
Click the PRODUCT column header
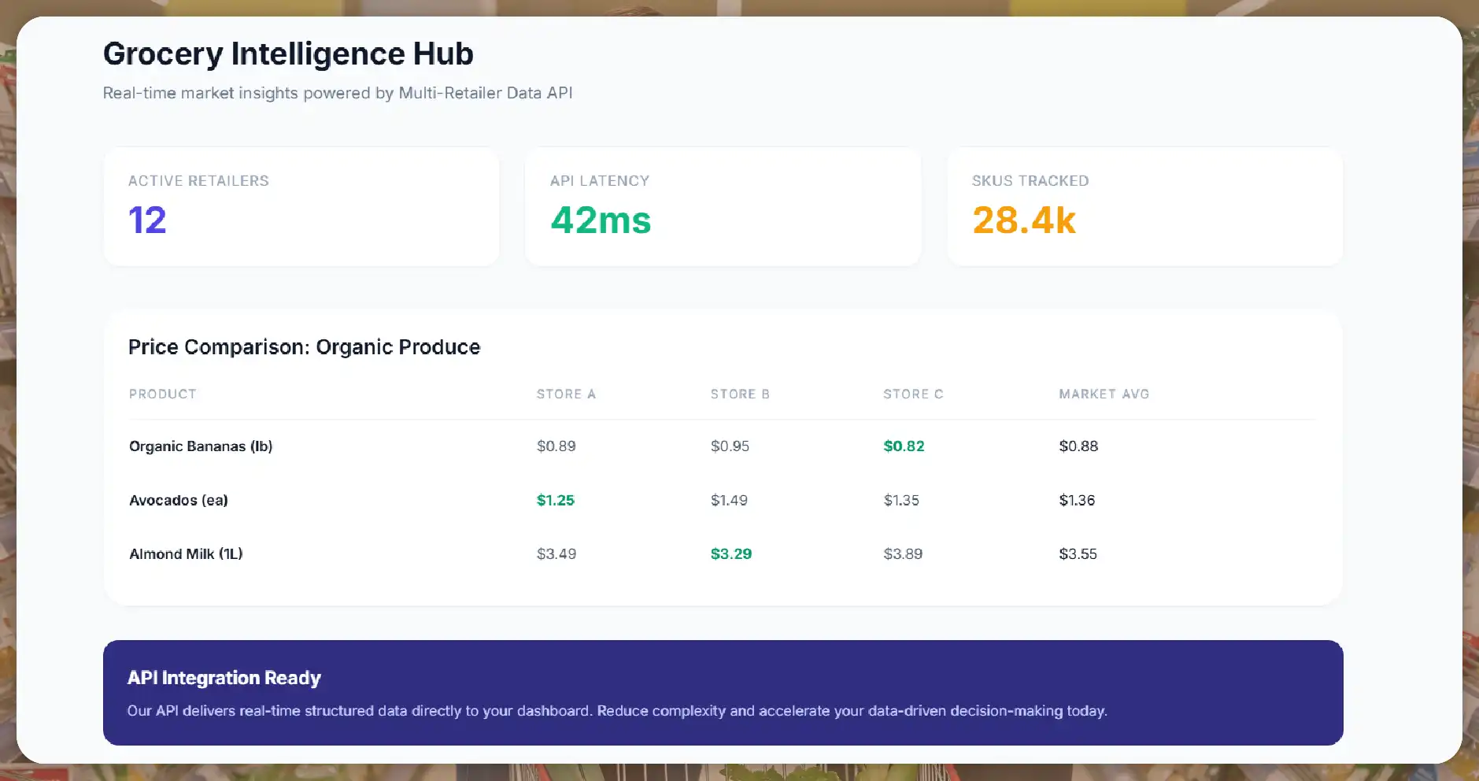pyautogui.click(x=163, y=394)
